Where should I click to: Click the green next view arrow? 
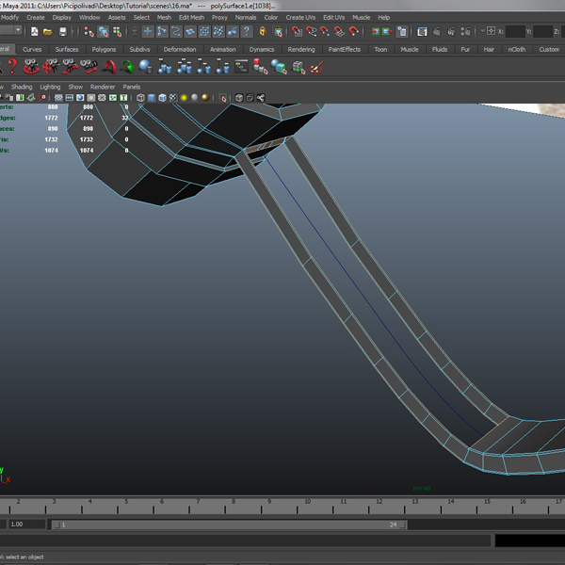pyautogui.click(x=127, y=67)
